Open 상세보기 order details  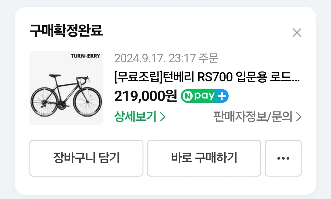(139, 116)
